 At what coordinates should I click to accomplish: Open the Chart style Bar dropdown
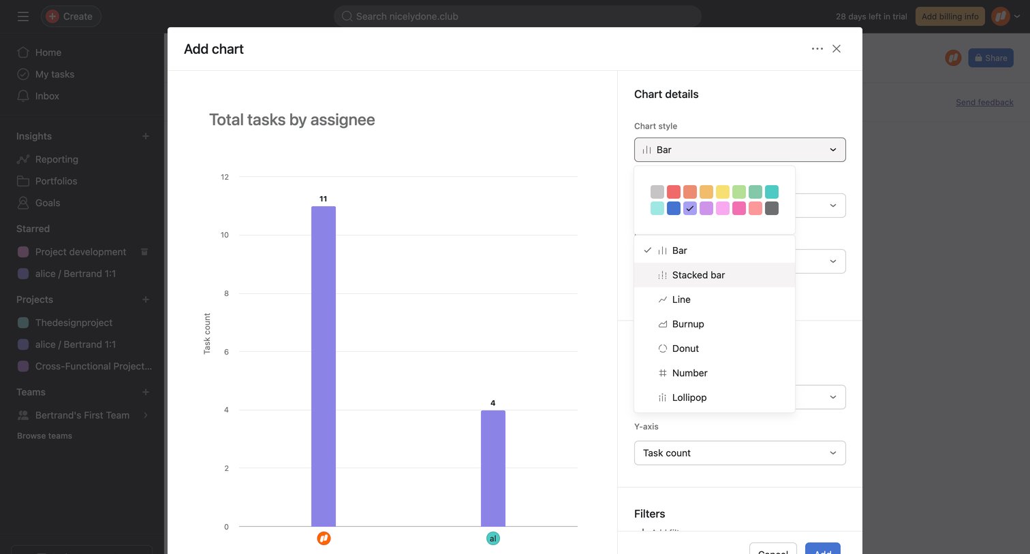point(740,150)
